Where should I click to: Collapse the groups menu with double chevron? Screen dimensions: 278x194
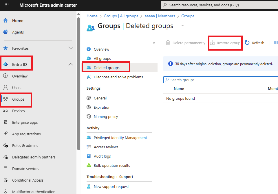coord(154,43)
